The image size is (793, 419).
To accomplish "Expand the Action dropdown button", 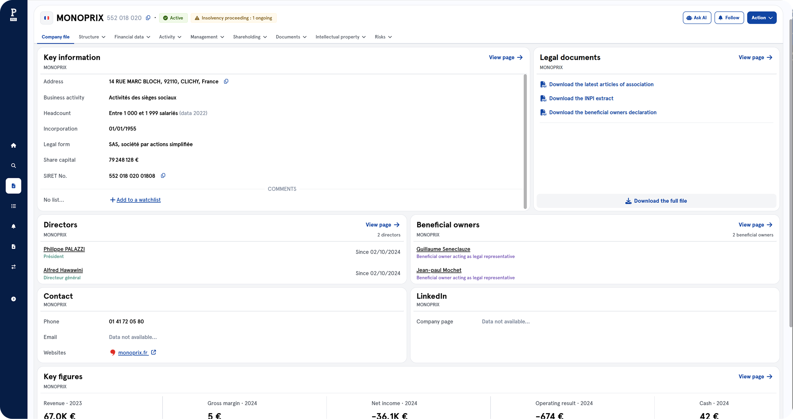I will click(x=762, y=18).
